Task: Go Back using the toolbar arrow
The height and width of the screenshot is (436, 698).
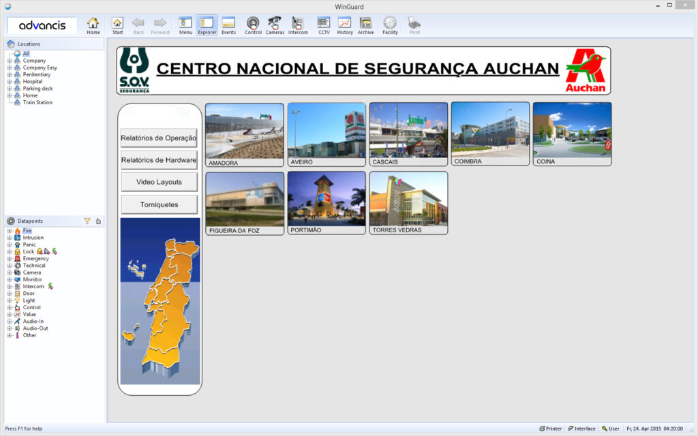Action: point(138,25)
